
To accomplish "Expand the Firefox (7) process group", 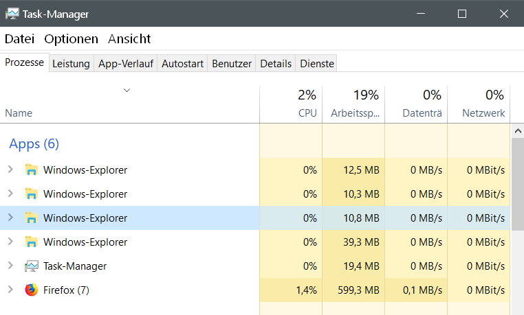I will [10, 290].
